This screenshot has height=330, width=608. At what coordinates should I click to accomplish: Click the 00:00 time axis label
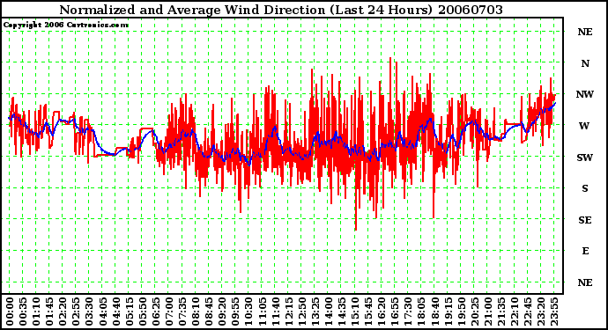coord(10,312)
